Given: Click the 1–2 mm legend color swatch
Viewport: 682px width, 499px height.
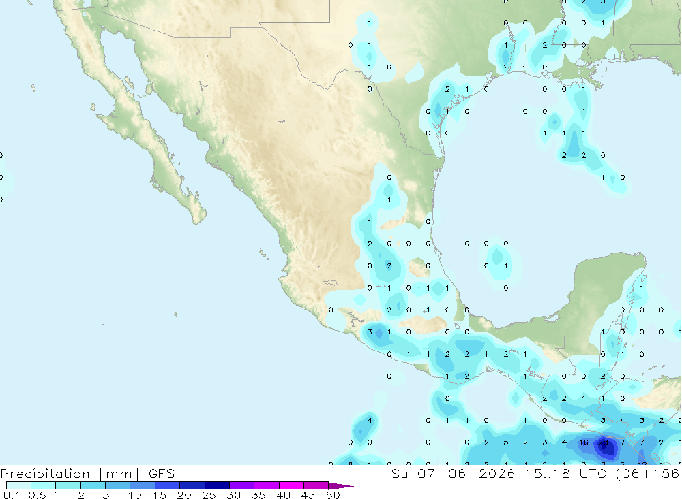Looking at the screenshot, I should pyautogui.click(x=68, y=485).
